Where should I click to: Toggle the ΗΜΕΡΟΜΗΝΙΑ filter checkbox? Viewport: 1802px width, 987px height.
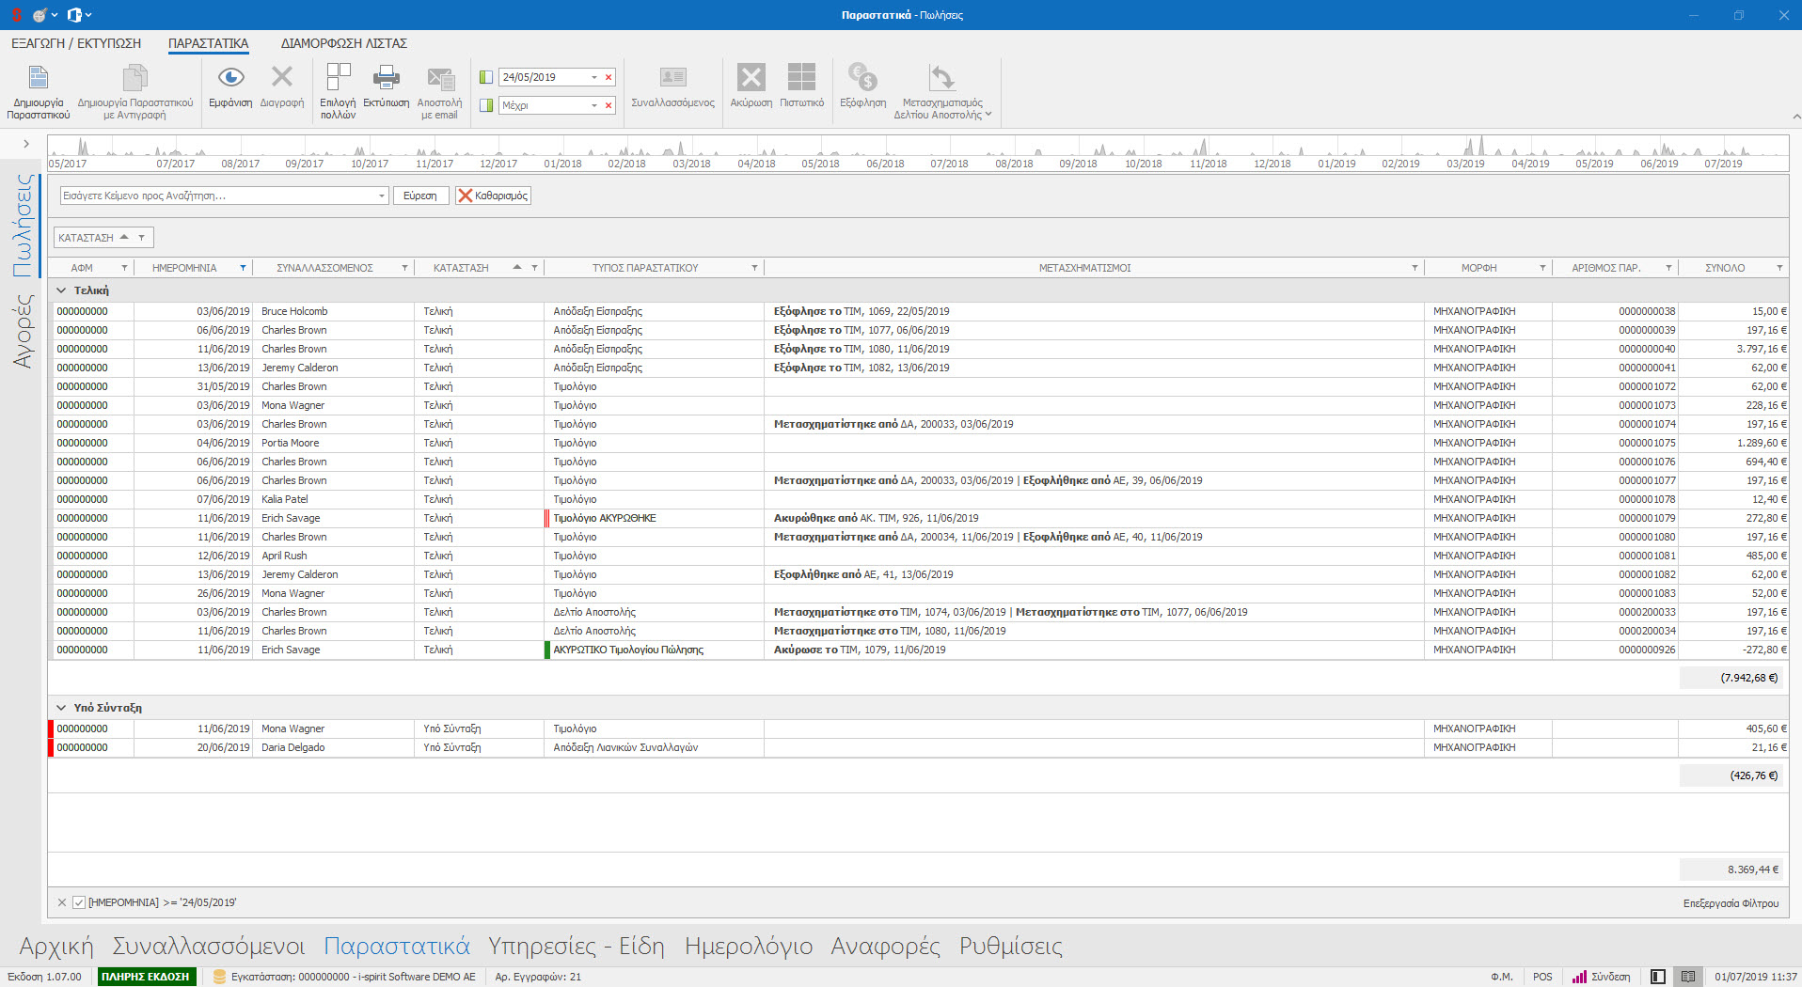[79, 902]
